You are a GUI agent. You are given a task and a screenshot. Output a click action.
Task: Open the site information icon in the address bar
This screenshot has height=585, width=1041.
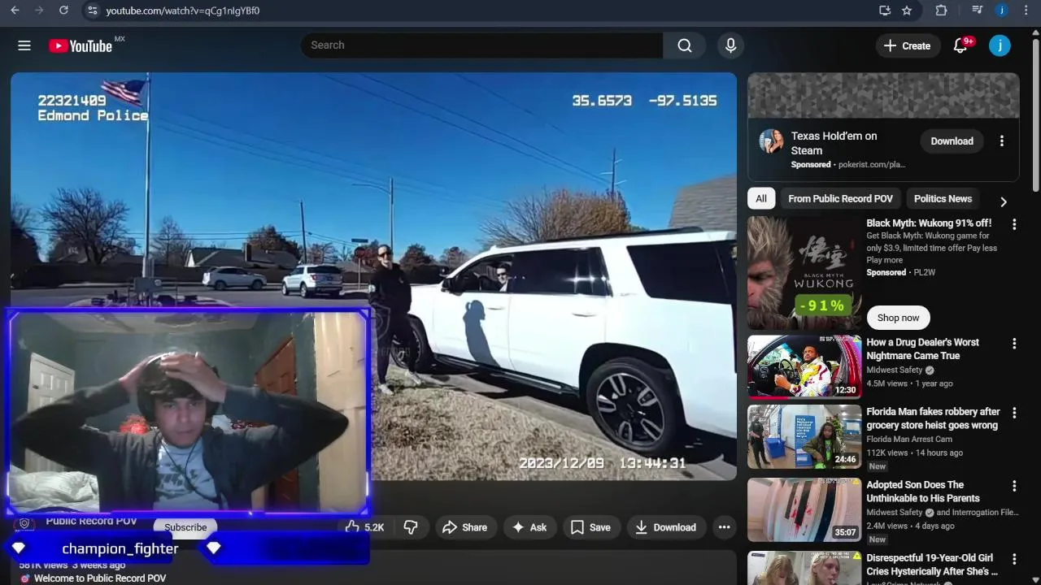pos(92,11)
